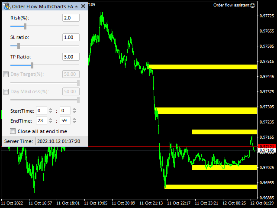Viewport: 277px width, 208px height.
Task: Click the yellow zone near 0.97025
Action: tap(224, 167)
